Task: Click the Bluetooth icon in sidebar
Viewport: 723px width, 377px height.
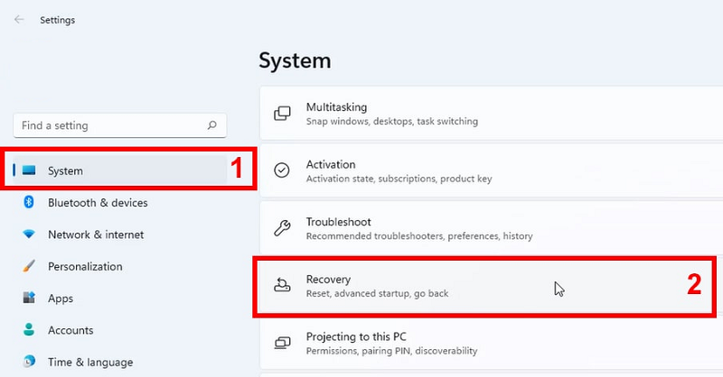Action: (29, 203)
